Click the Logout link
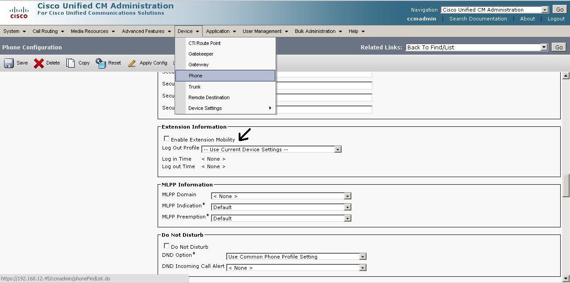Screen dimensions: 570x283 click(x=556, y=19)
